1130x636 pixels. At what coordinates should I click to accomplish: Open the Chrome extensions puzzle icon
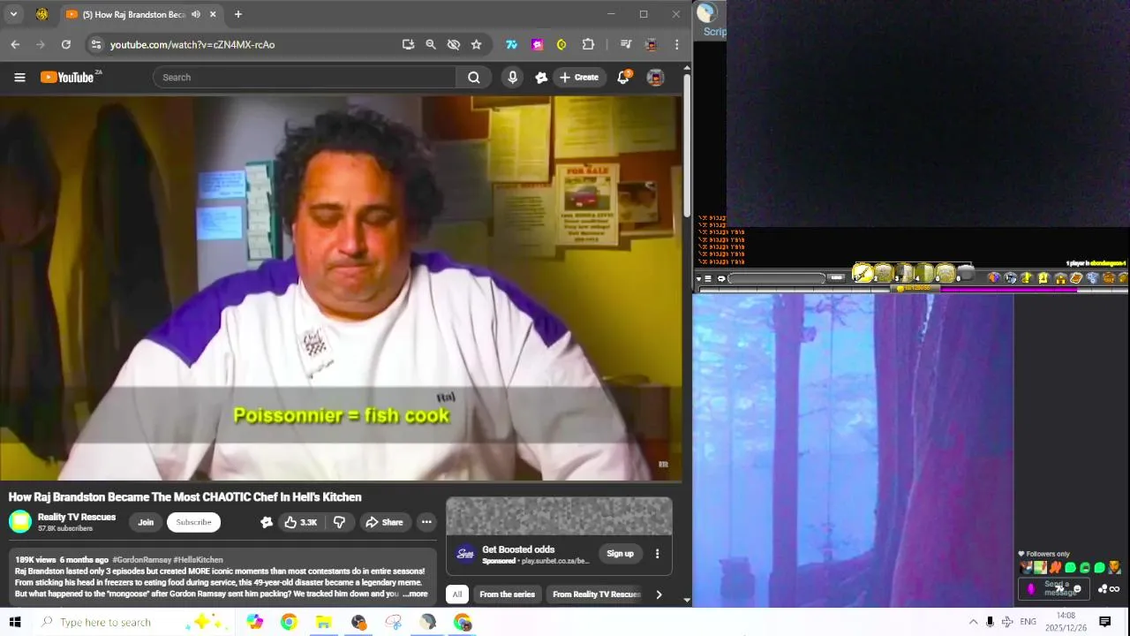[x=588, y=44]
